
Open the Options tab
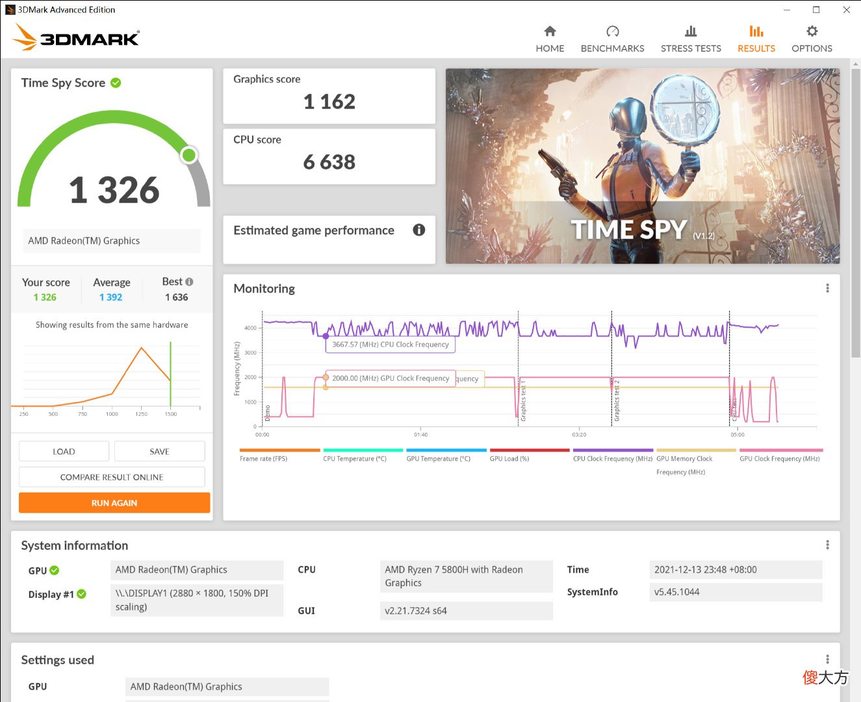[x=812, y=39]
